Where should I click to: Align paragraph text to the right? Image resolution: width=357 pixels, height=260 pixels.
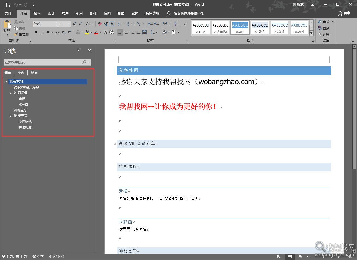click(132, 32)
